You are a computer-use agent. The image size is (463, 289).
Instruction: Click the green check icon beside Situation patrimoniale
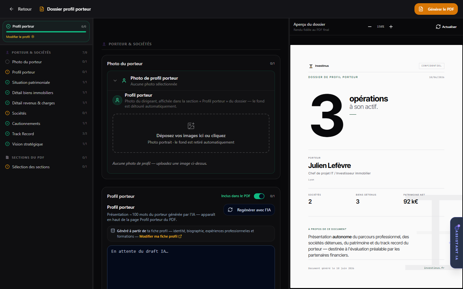coord(7,82)
